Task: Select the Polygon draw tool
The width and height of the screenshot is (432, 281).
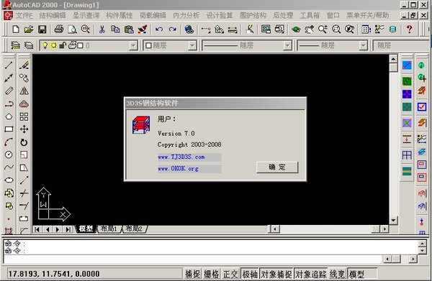Action: click(9, 116)
